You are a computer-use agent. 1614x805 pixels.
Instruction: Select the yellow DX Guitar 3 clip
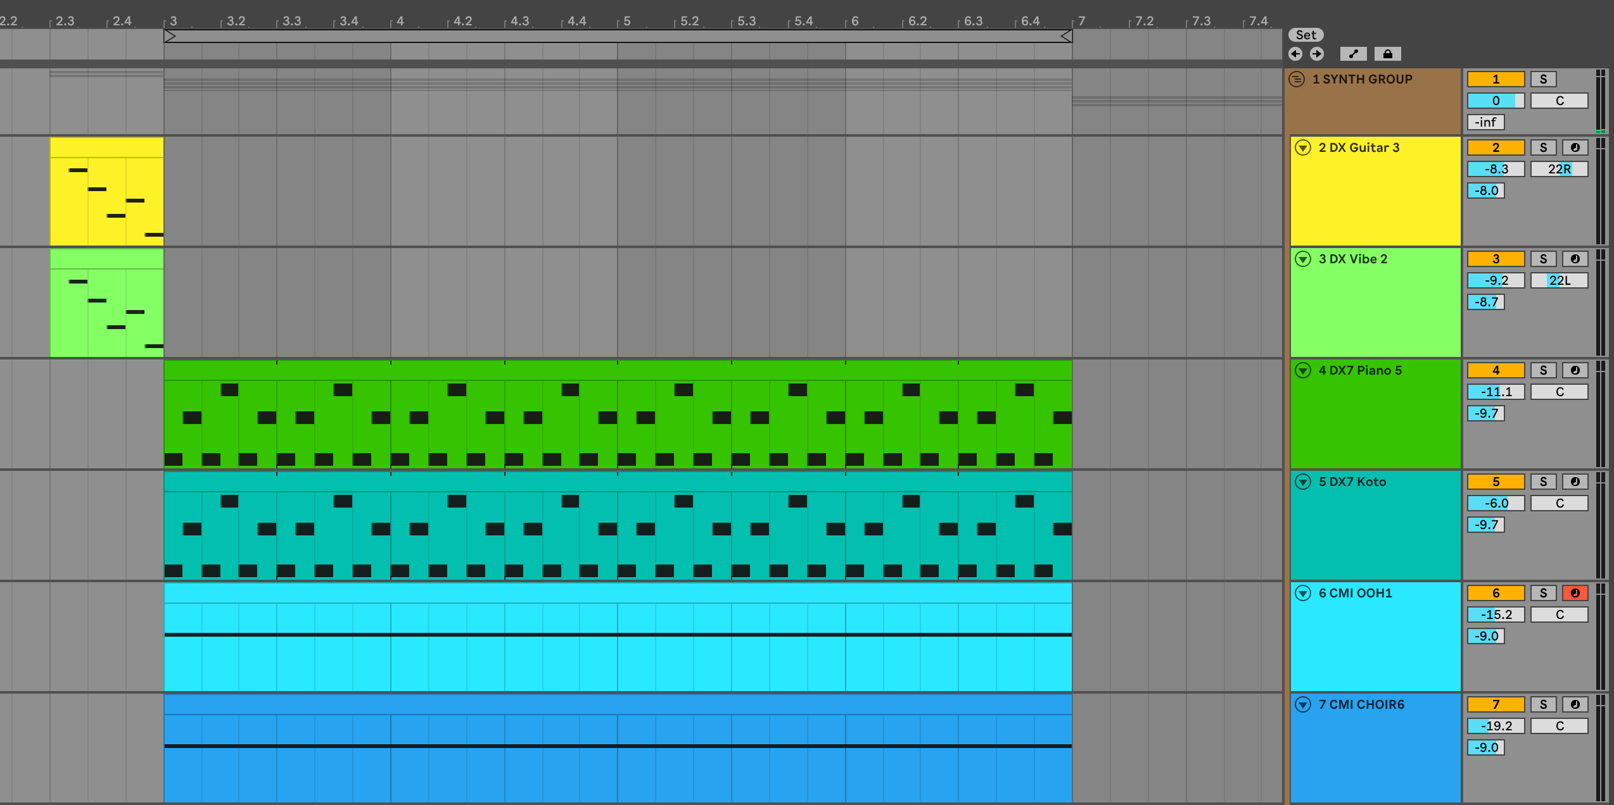click(x=106, y=147)
